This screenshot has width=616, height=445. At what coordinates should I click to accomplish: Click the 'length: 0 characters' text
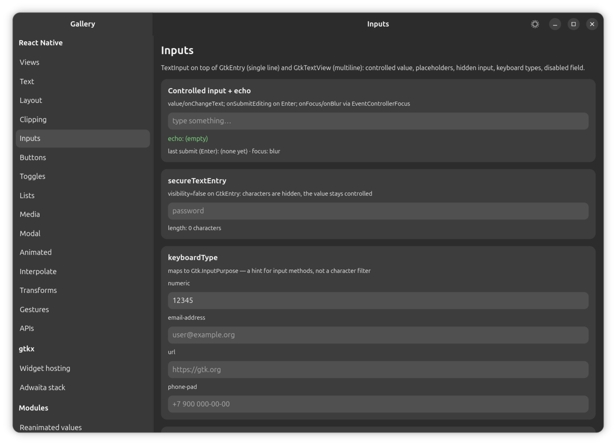[195, 228]
